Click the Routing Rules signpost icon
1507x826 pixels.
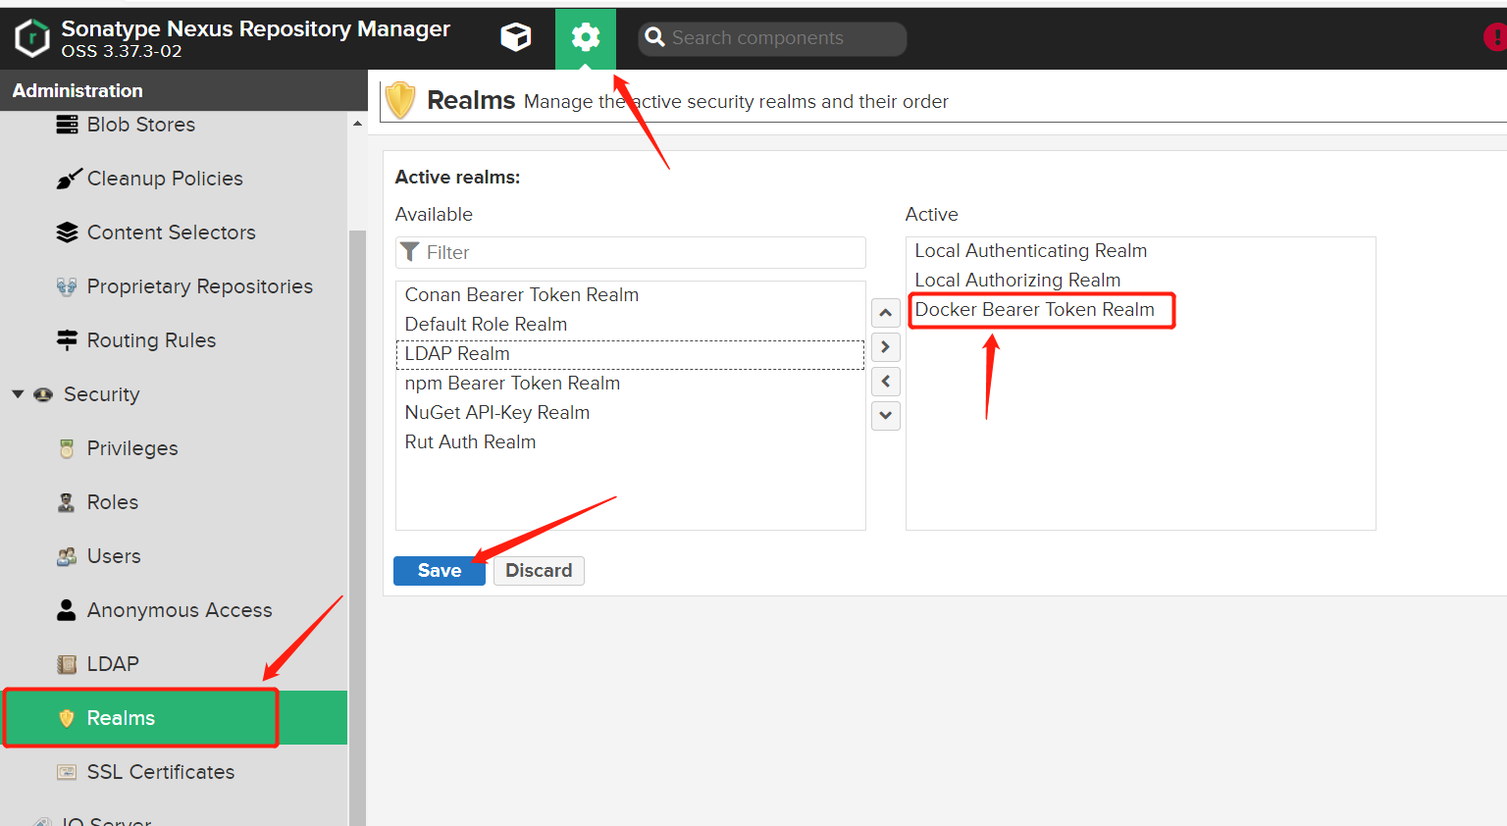click(x=67, y=340)
